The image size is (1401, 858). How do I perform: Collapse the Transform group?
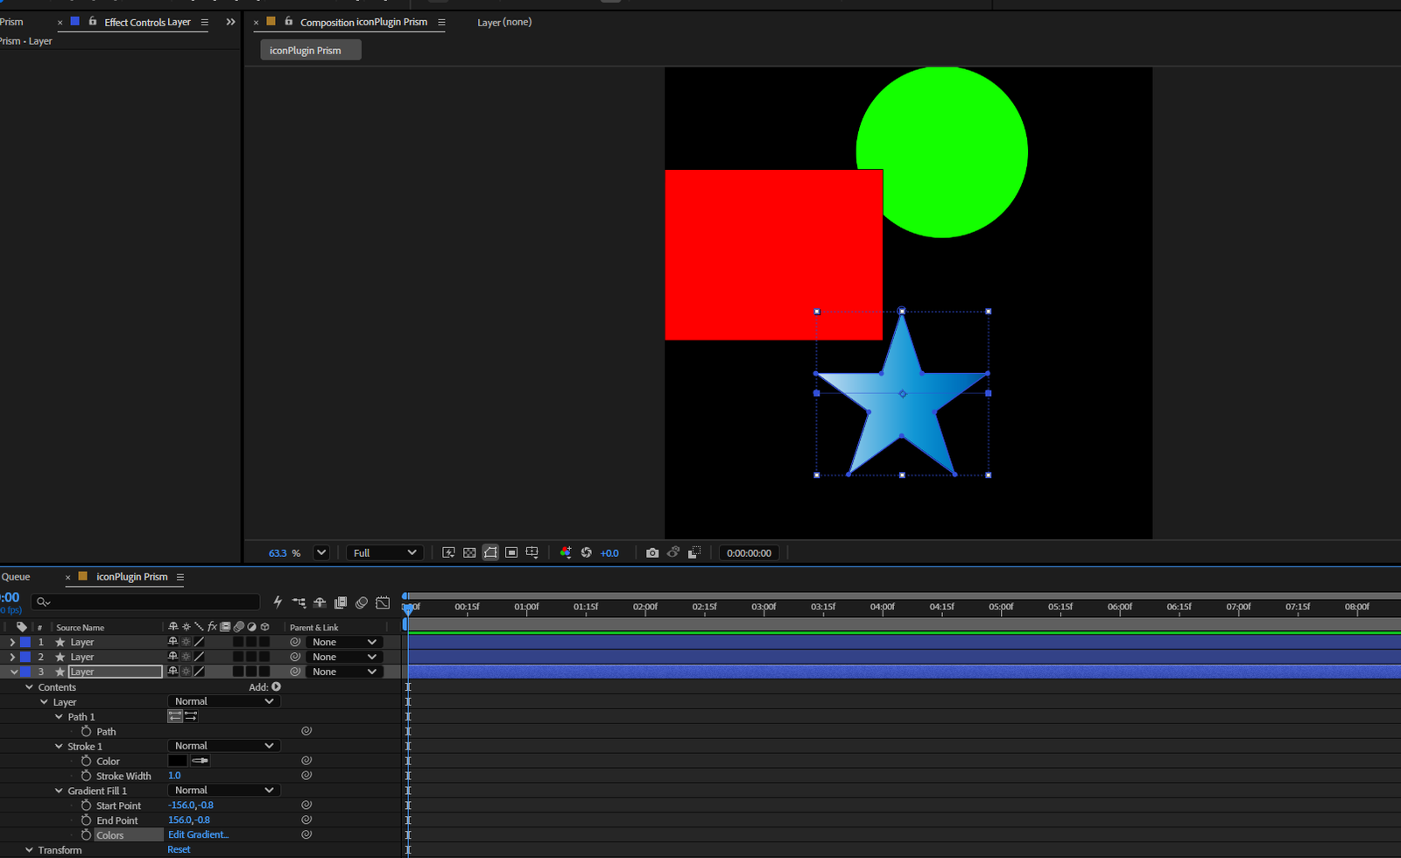[29, 850]
